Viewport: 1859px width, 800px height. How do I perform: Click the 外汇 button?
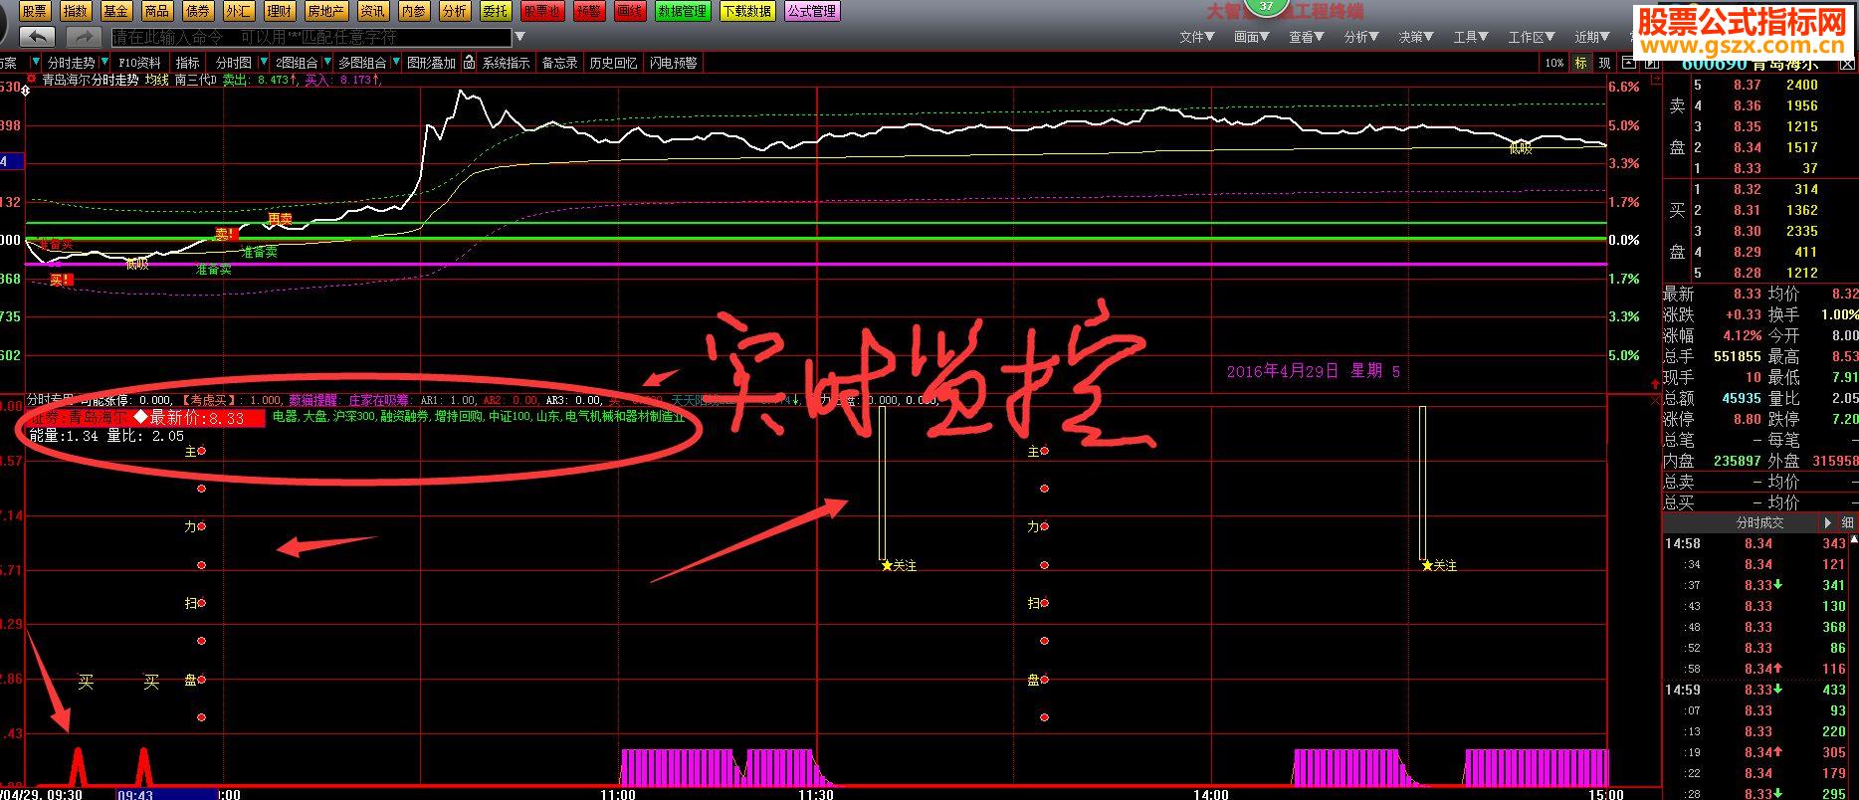click(x=239, y=11)
